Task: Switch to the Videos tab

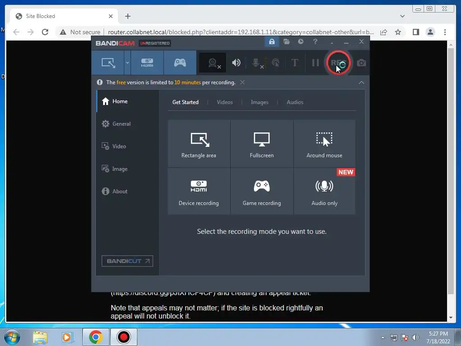Action: (x=225, y=102)
